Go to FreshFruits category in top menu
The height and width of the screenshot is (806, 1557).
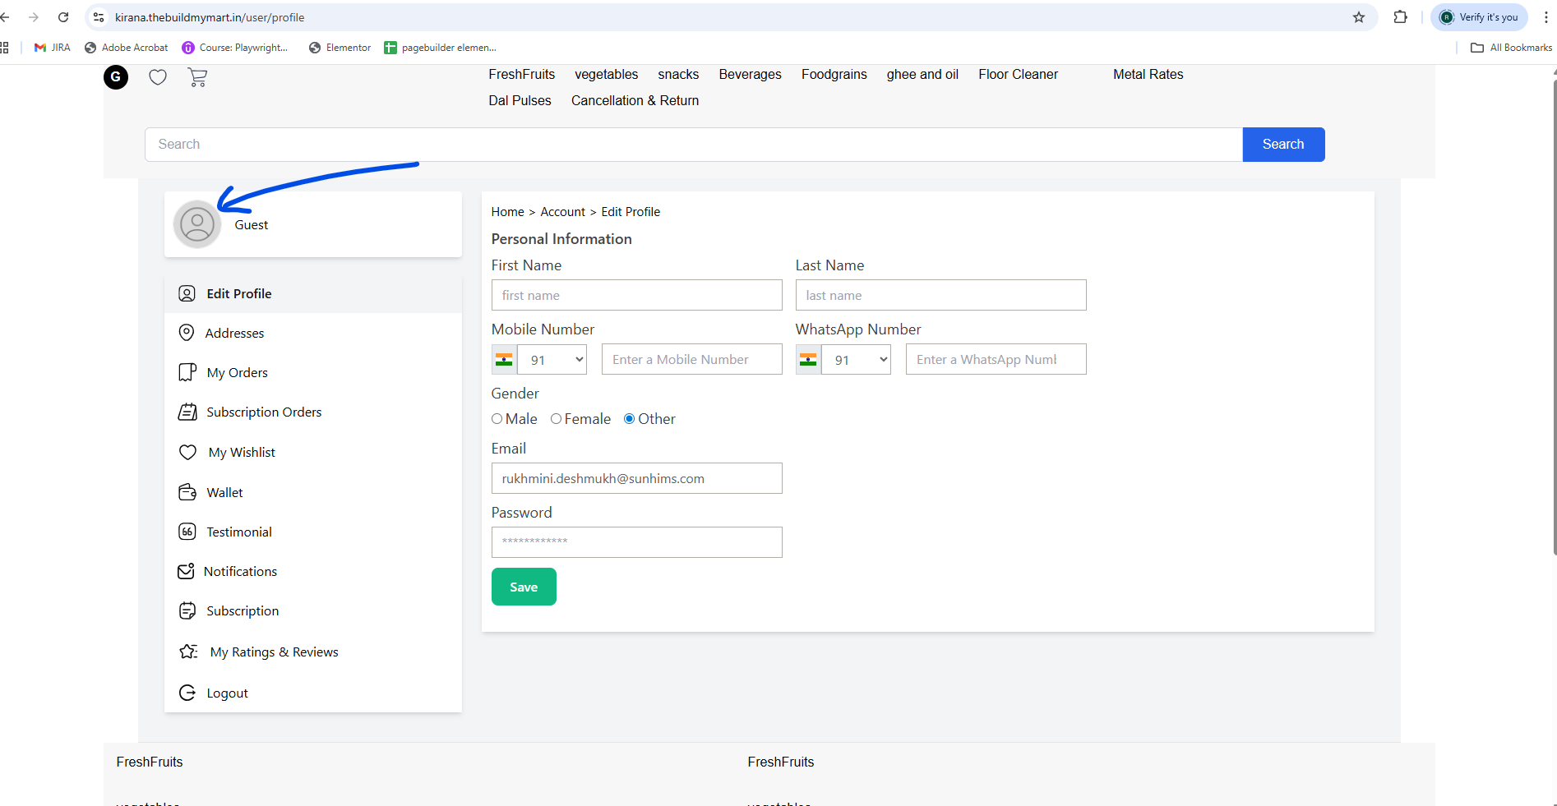(522, 74)
